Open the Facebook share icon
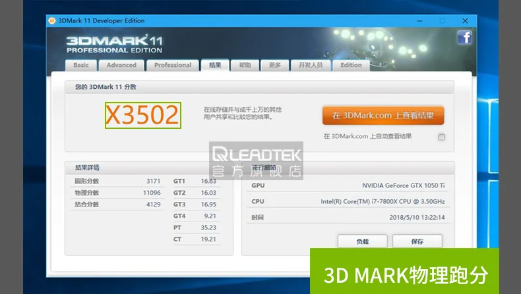The width and height of the screenshot is (521, 294). pyautogui.click(x=464, y=37)
